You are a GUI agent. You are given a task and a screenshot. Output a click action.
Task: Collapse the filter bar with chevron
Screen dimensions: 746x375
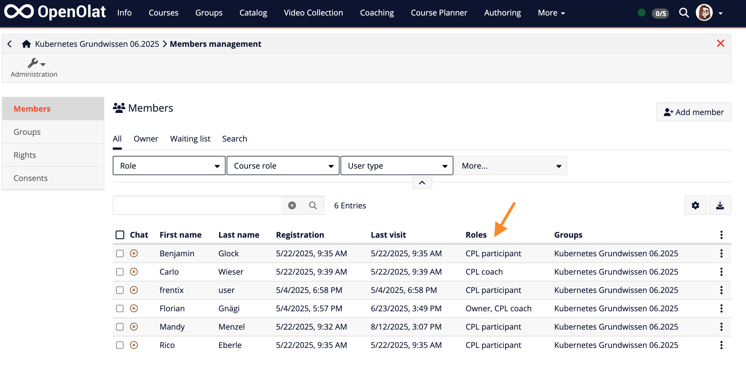[422, 183]
